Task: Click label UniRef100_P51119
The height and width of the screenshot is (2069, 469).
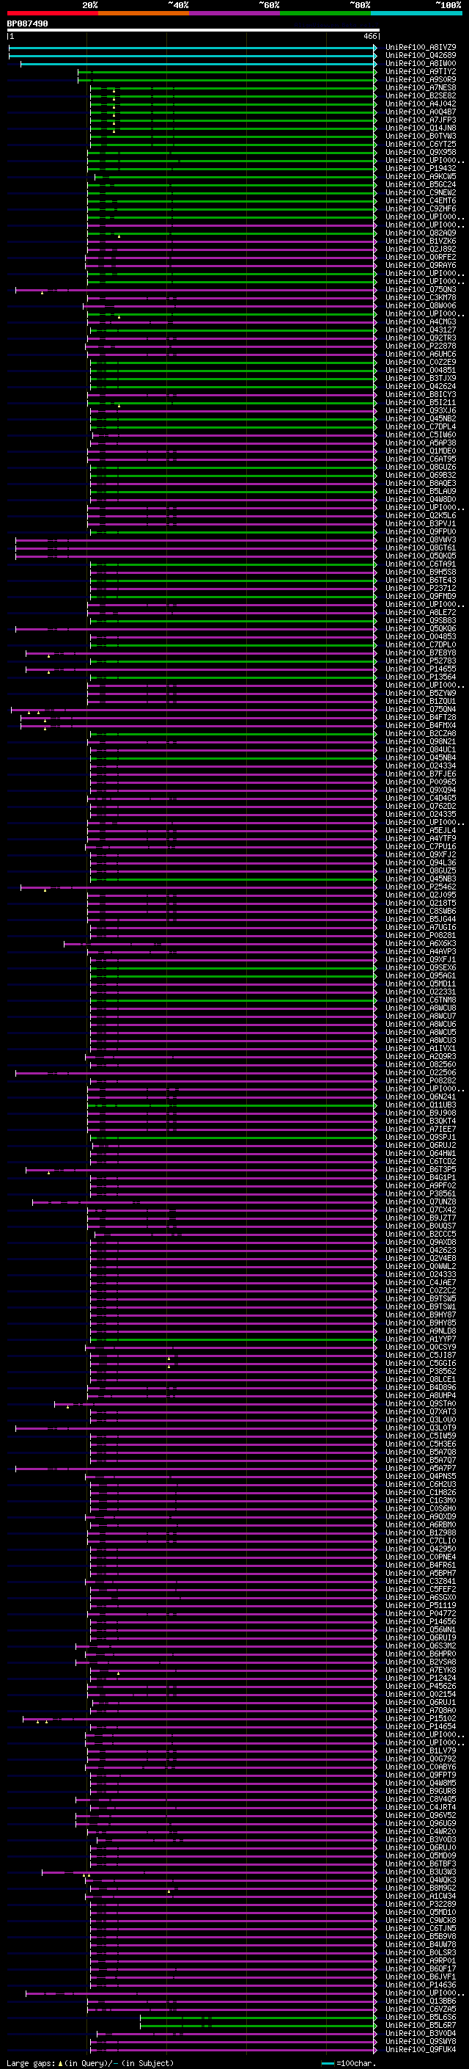Action: [421, 1606]
